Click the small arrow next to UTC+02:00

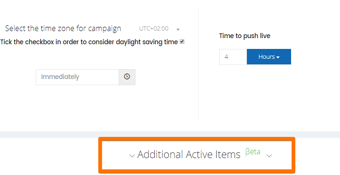coord(178,30)
